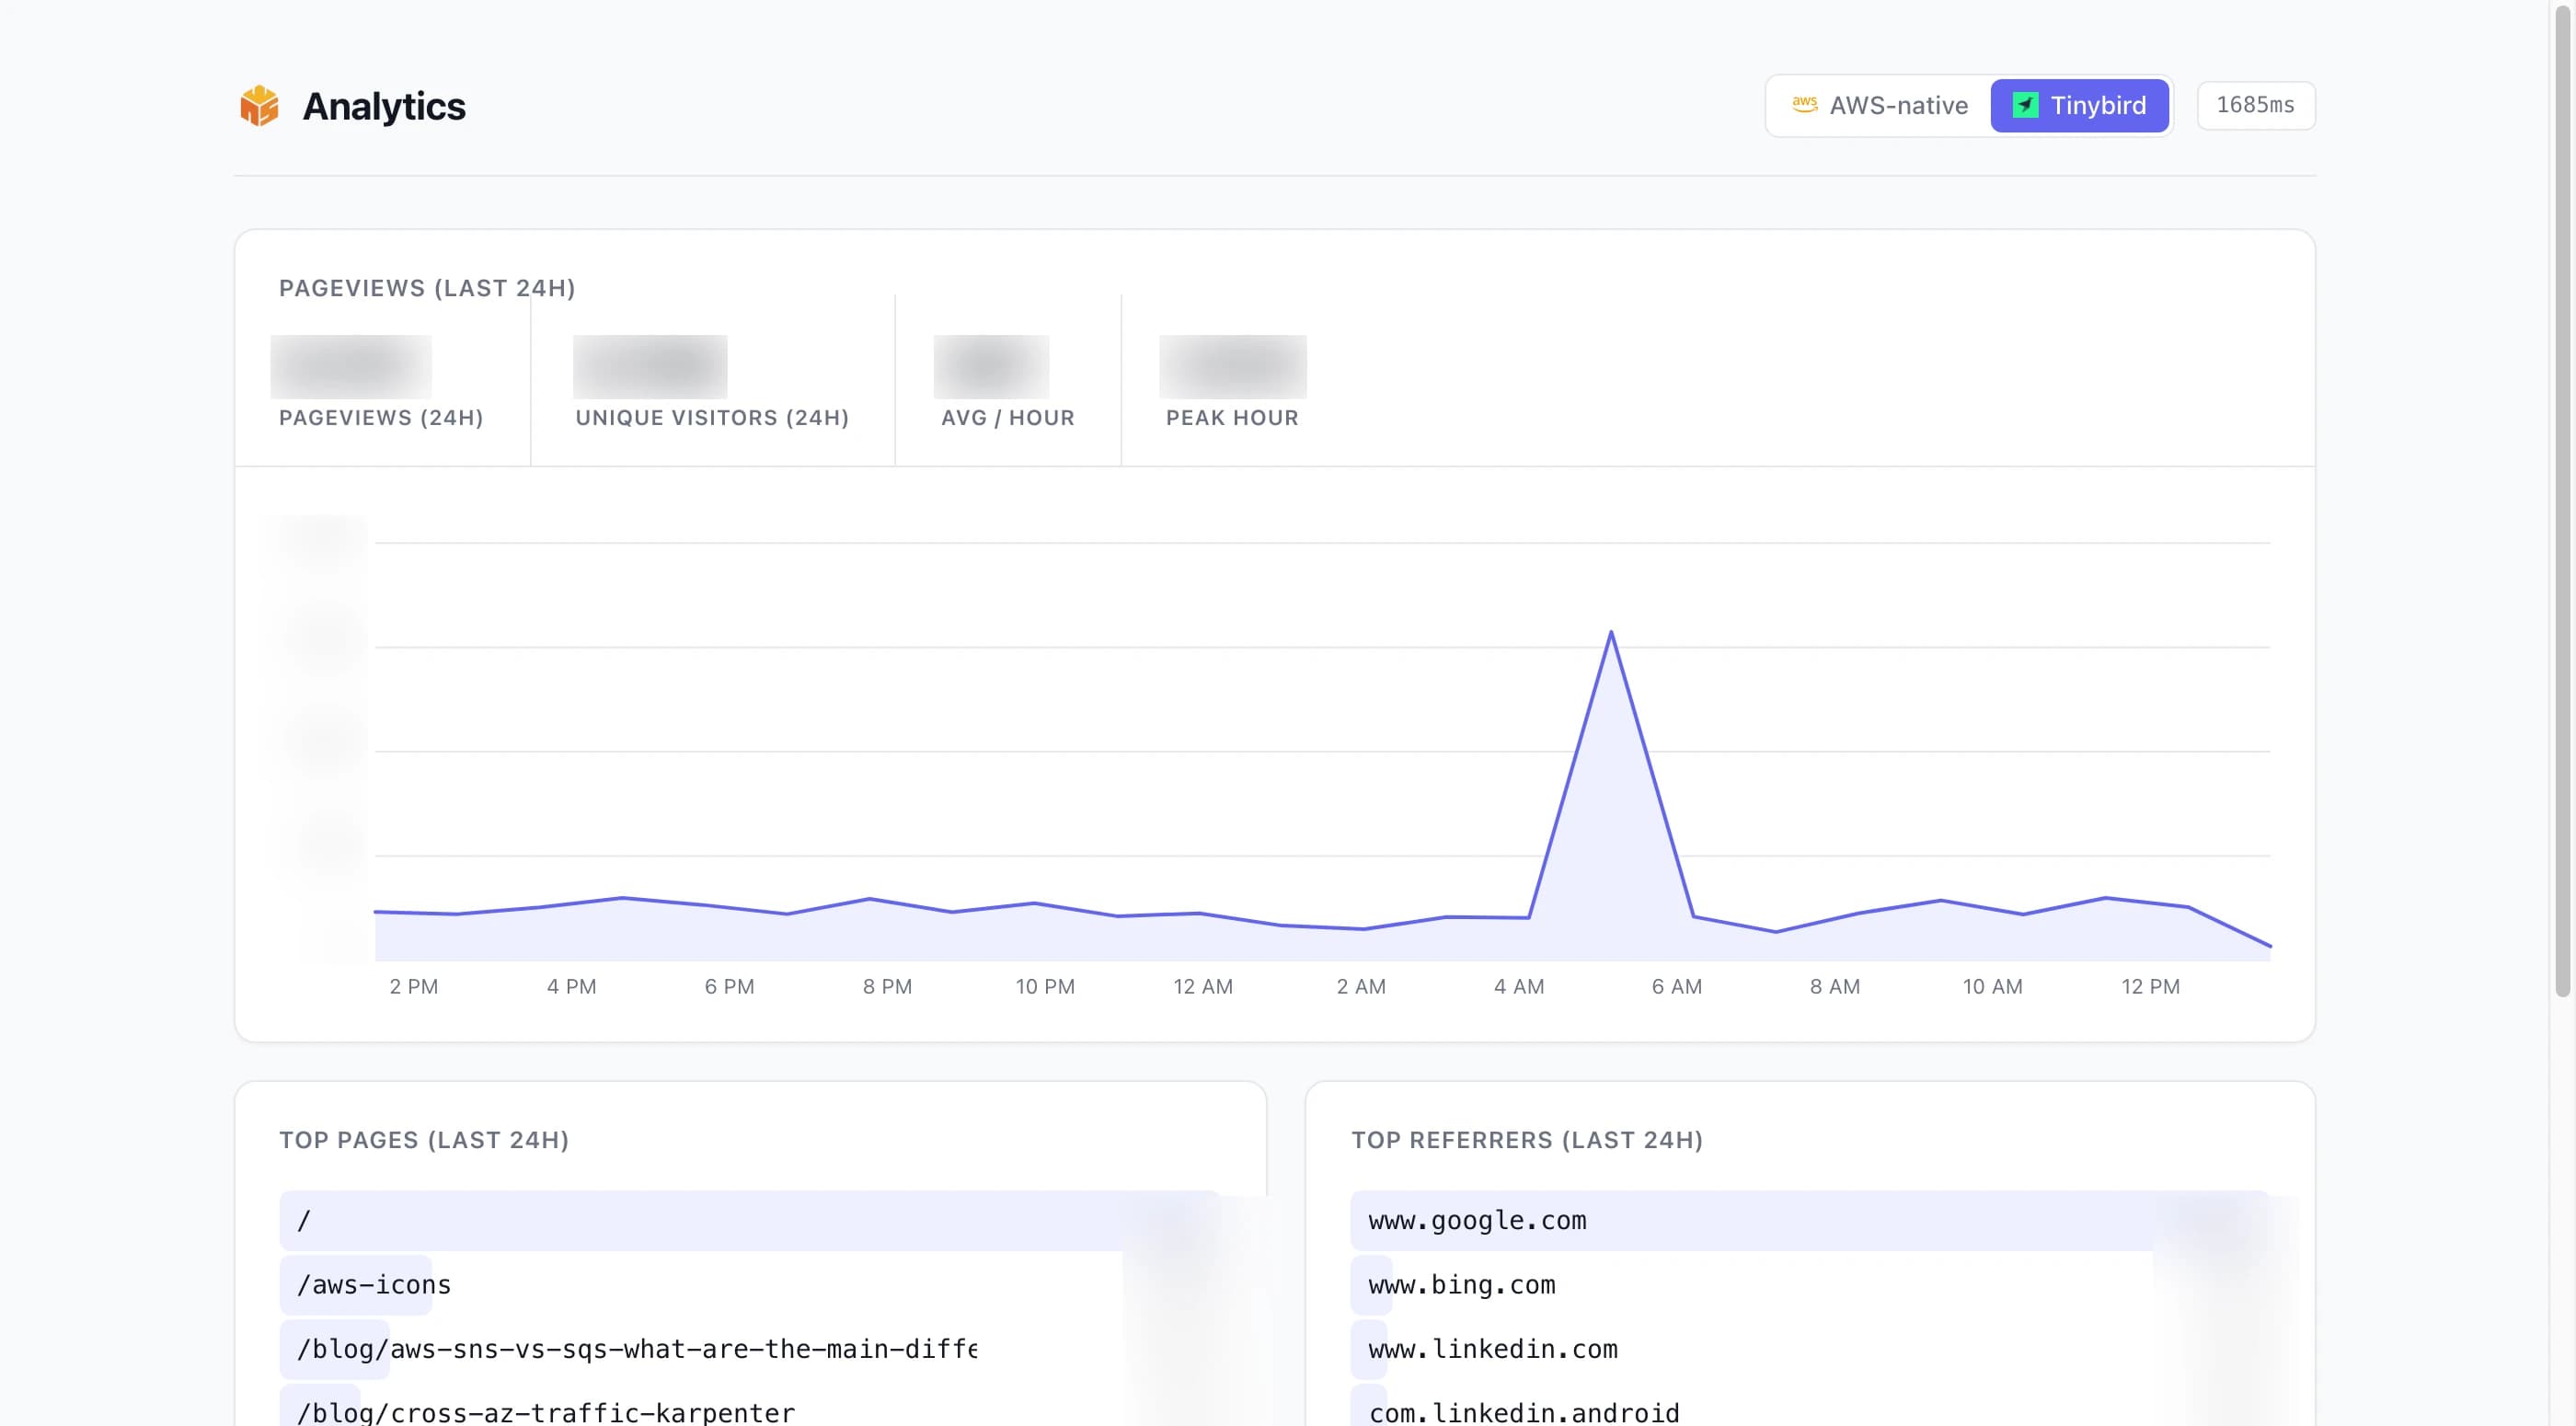Click the 10 AM axis label
Viewport: 2576px width, 1426px height.
pyautogui.click(x=1993, y=986)
